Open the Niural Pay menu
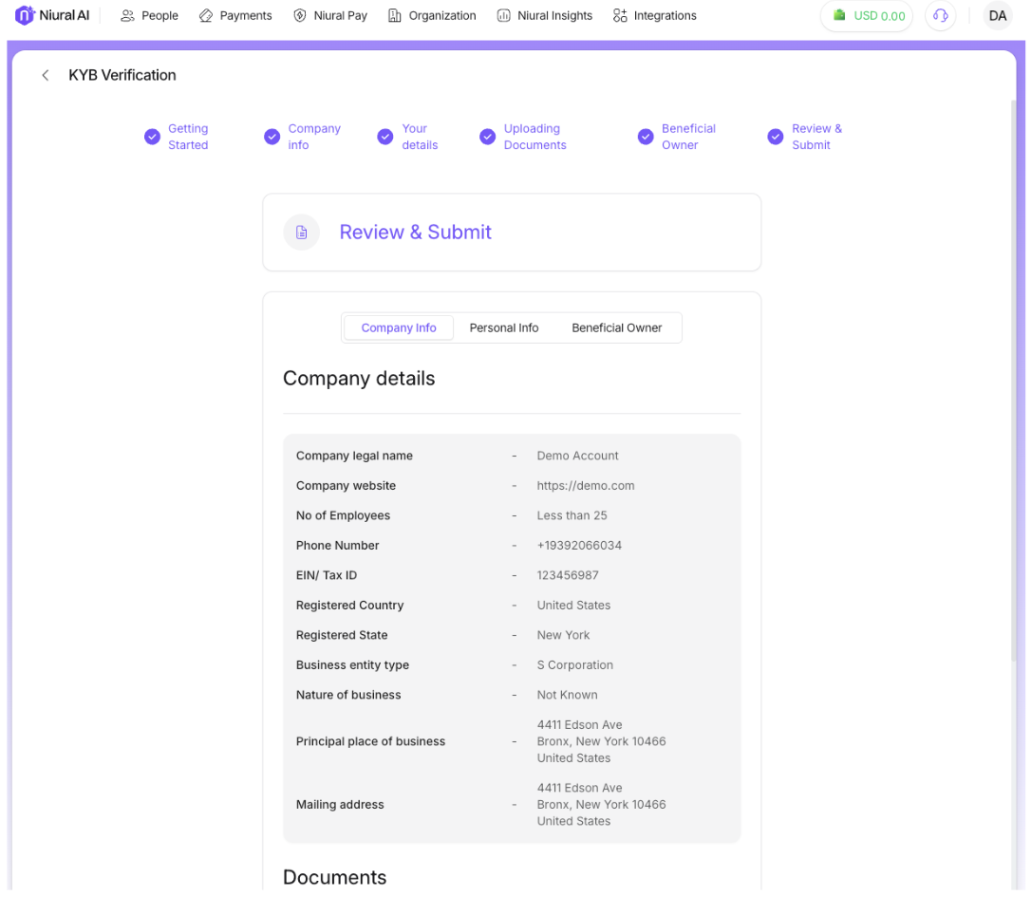This screenshot has height=915, width=1031. point(330,16)
